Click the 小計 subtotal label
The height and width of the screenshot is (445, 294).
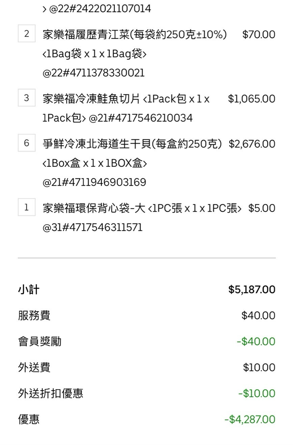click(28, 290)
